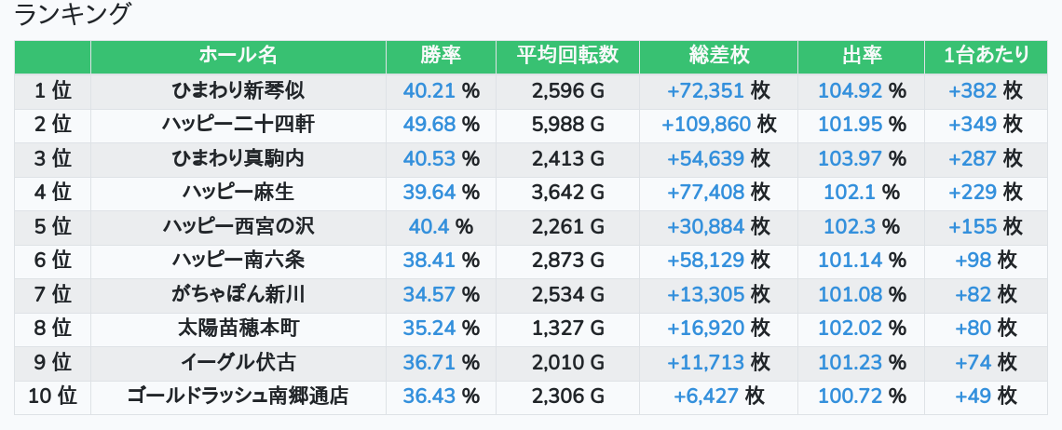Image resolution: width=1062 pixels, height=430 pixels.
Task: Open the ひまわり新琴似 hall entry
Action: point(238,90)
